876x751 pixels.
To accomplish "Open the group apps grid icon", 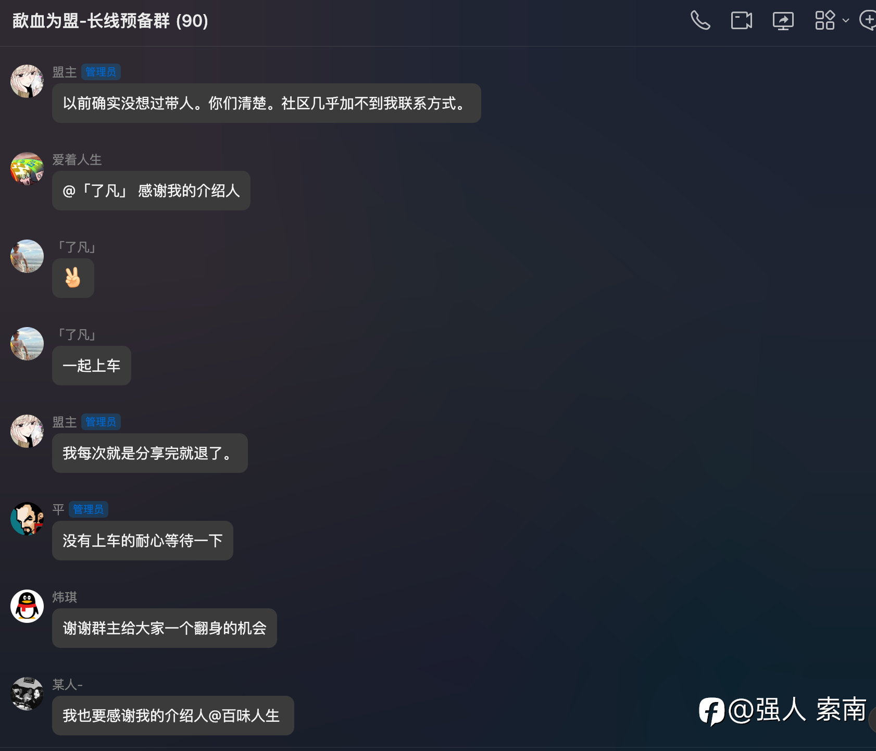I will pyautogui.click(x=825, y=20).
